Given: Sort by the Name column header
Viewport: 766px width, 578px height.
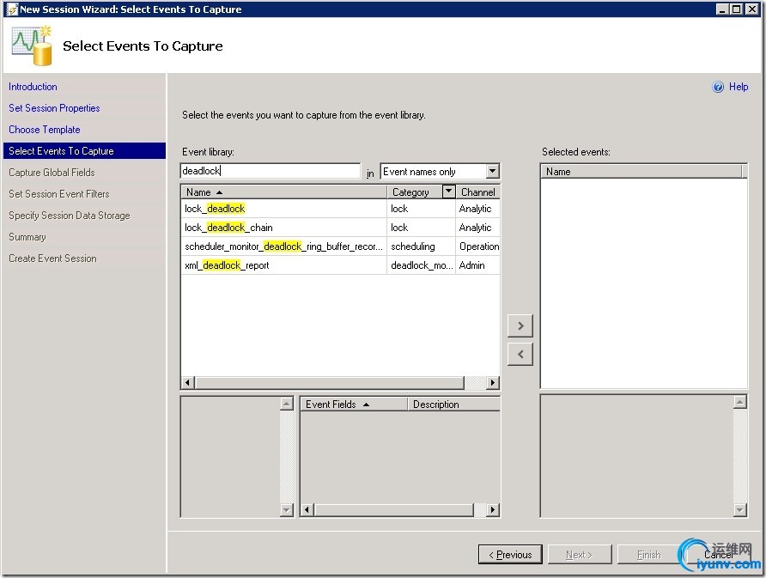Looking at the screenshot, I should pyautogui.click(x=284, y=192).
